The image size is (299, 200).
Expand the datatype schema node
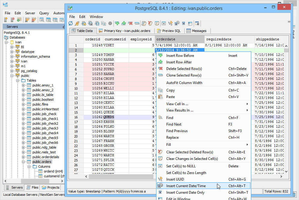tap(12, 52)
